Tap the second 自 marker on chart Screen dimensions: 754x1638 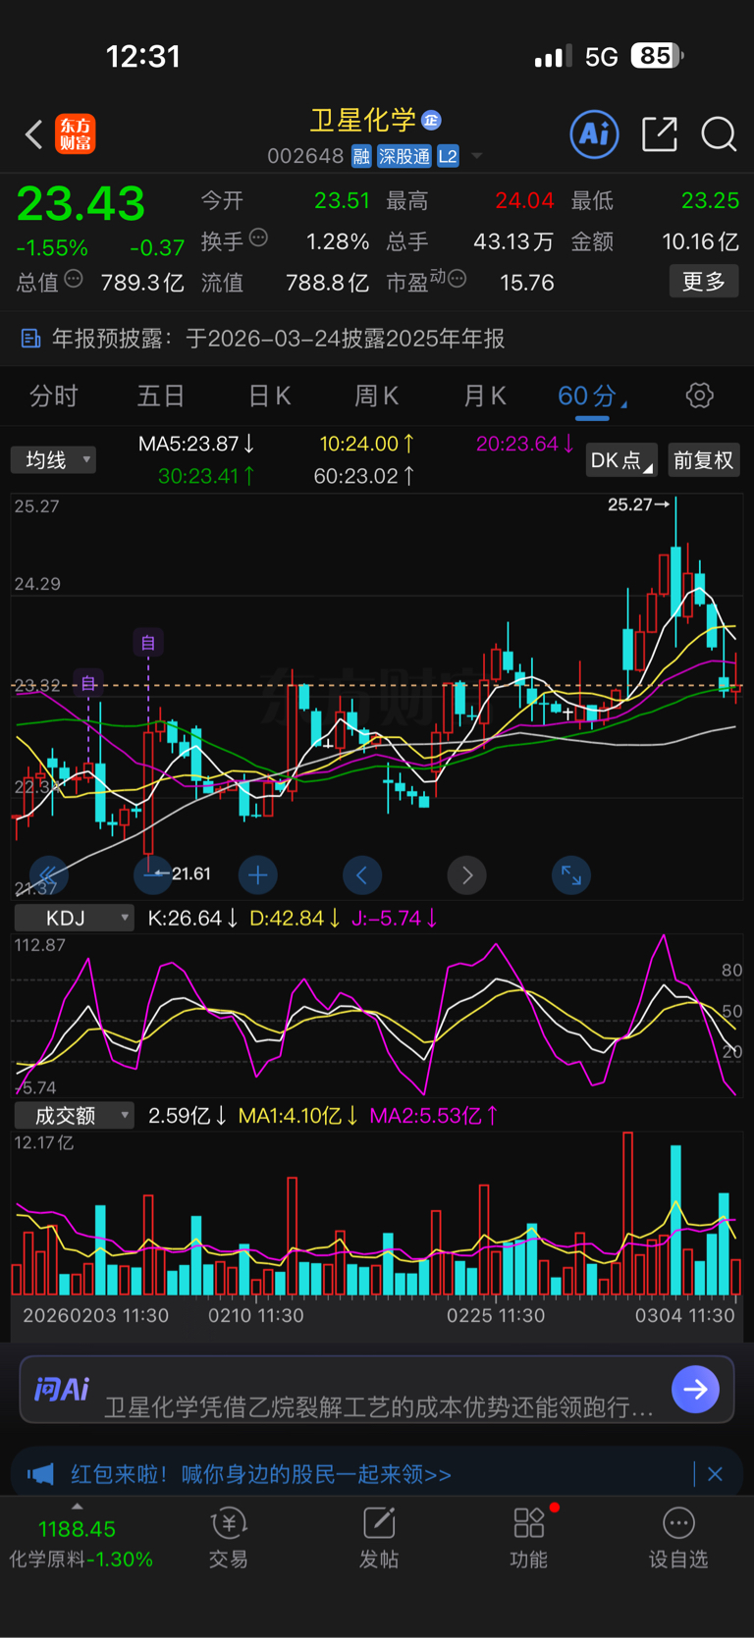pyautogui.click(x=148, y=642)
